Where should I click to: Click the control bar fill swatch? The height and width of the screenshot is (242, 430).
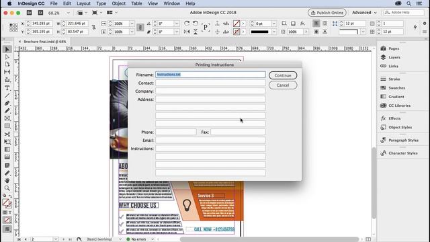236,24
